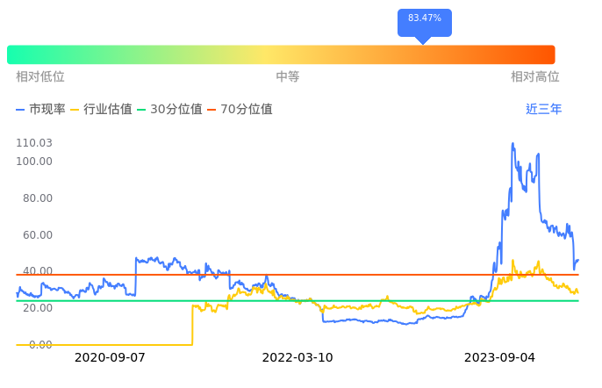The width and height of the screenshot is (602, 388).
Task: Click the 40.00 y-axis label
Action: [x=37, y=271]
